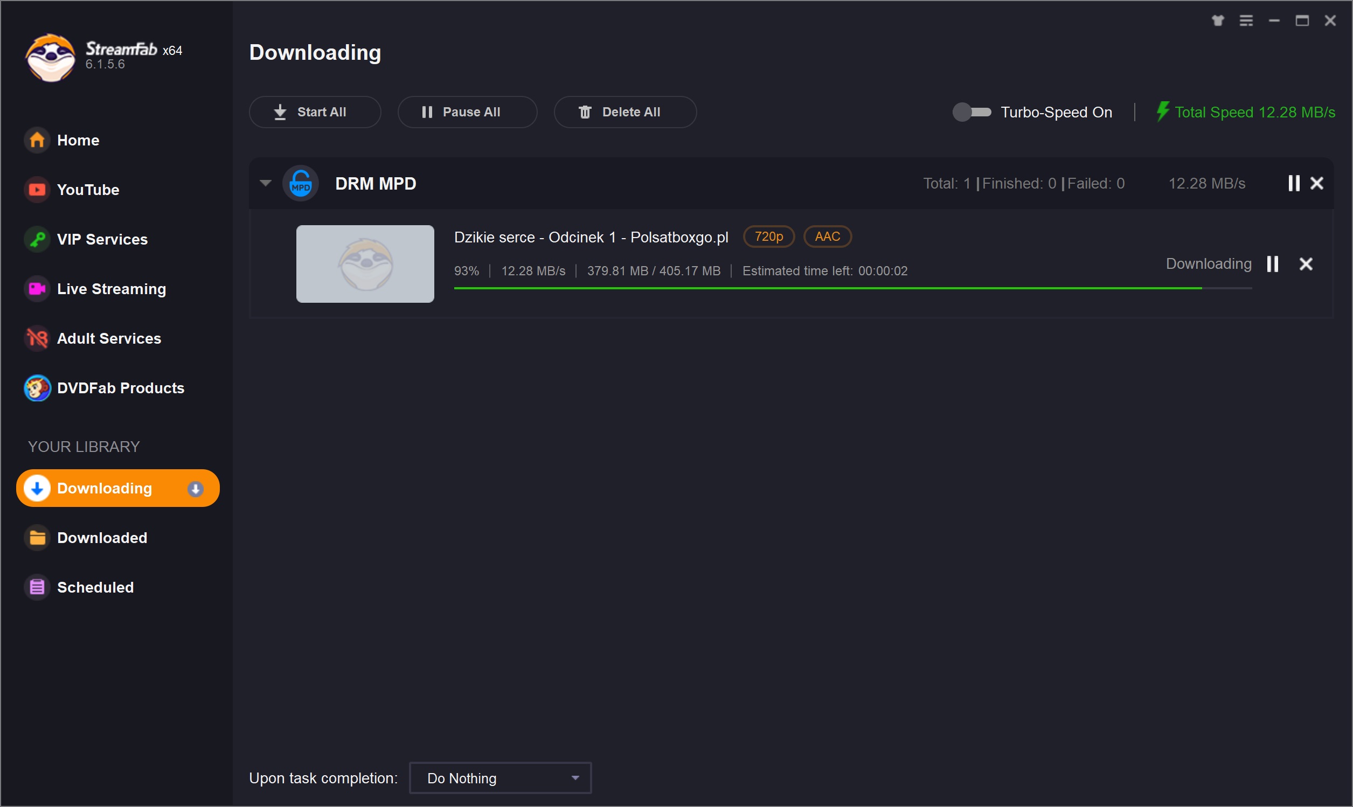1353x807 pixels.
Task: Toggle the Turbo-Speed switch
Action: pyautogui.click(x=972, y=112)
